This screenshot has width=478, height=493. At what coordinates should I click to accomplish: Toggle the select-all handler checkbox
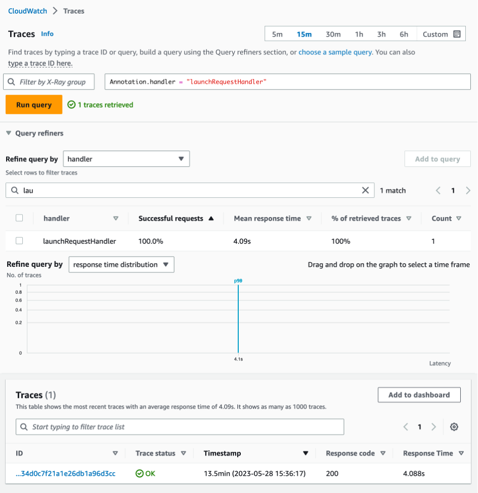[x=19, y=218]
